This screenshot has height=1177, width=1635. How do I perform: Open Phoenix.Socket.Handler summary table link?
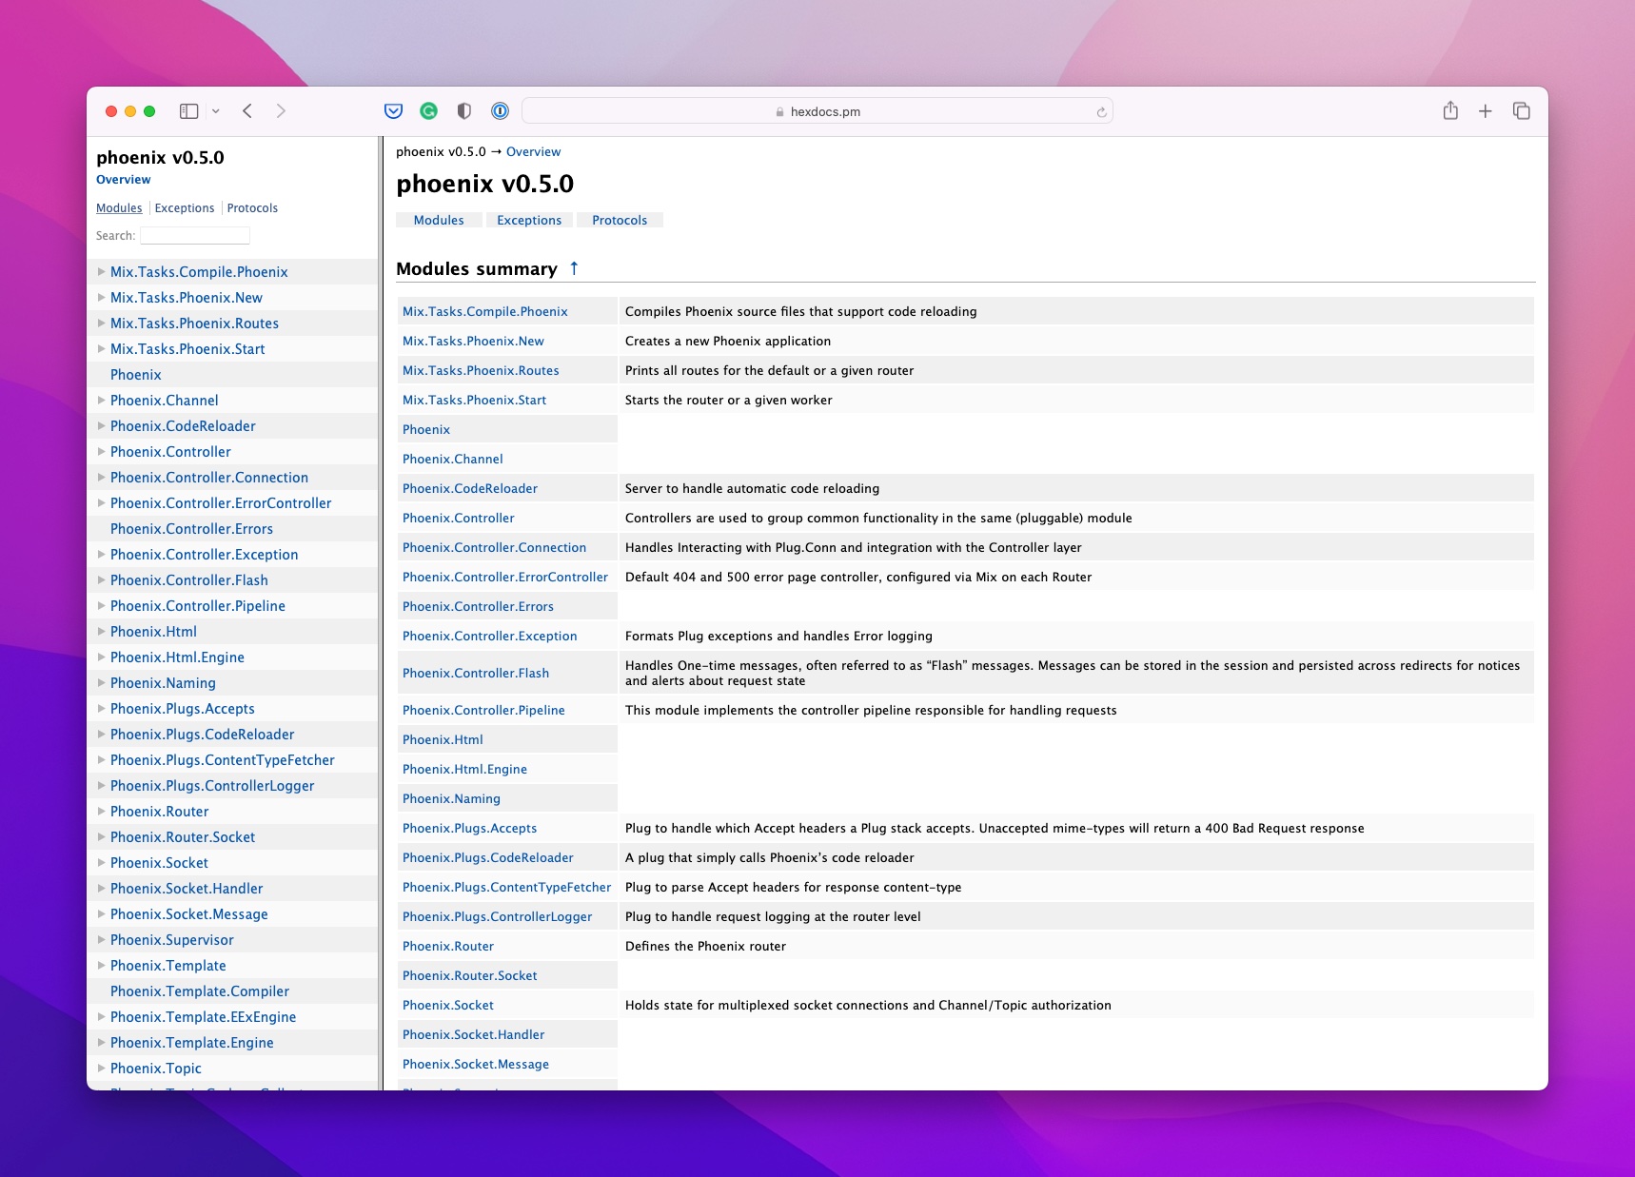[x=474, y=1035]
